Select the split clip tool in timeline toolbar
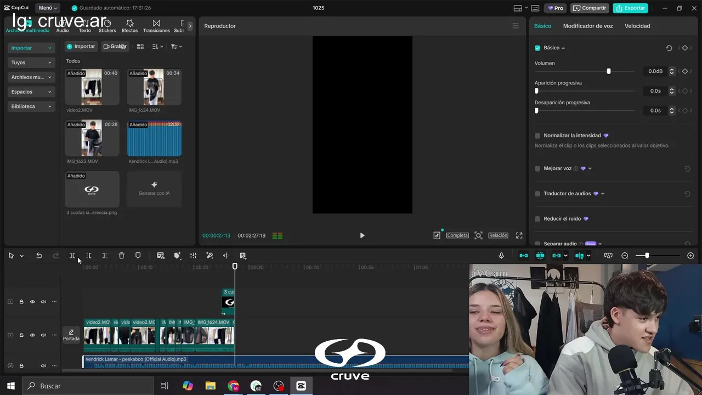Image resolution: width=702 pixels, height=395 pixels. coord(72,256)
